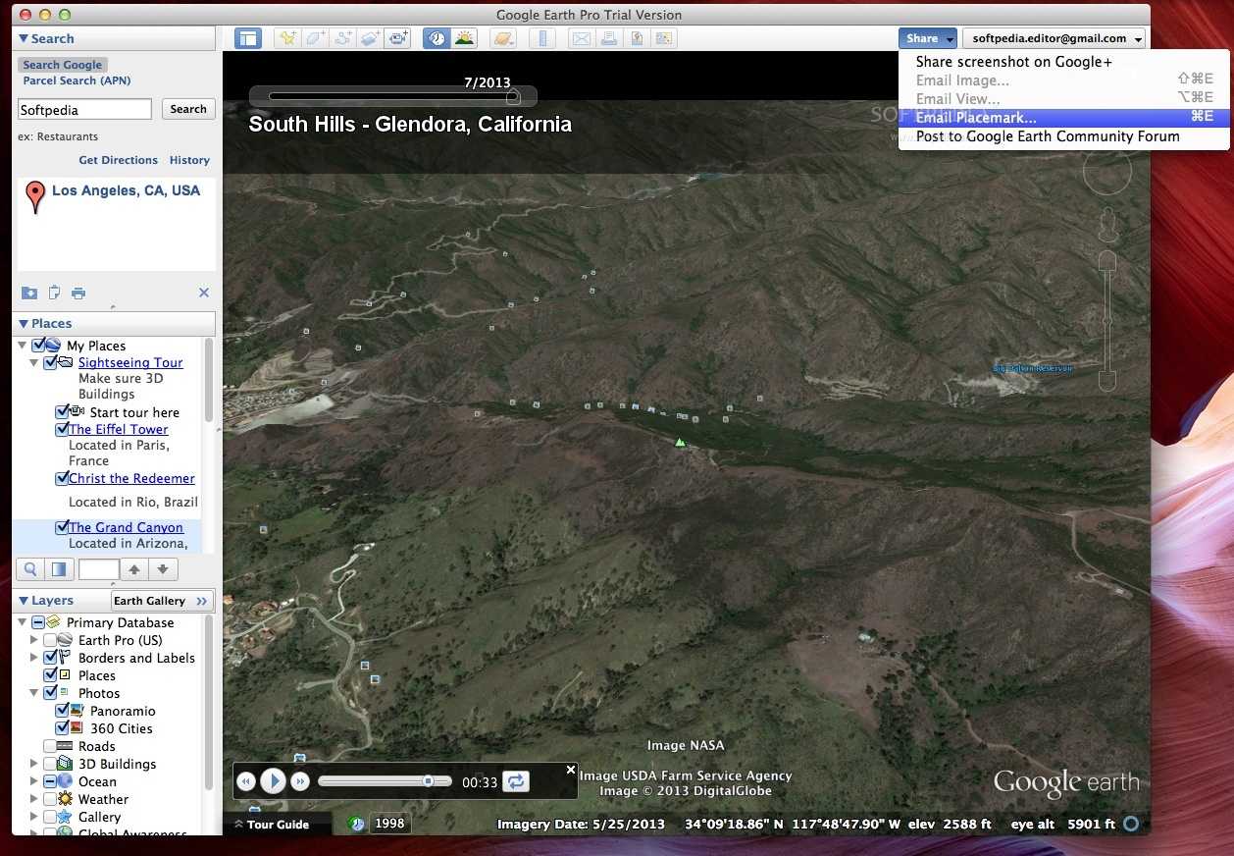Collapse the Primary Database tree node
The width and height of the screenshot is (1234, 856).
(22, 622)
